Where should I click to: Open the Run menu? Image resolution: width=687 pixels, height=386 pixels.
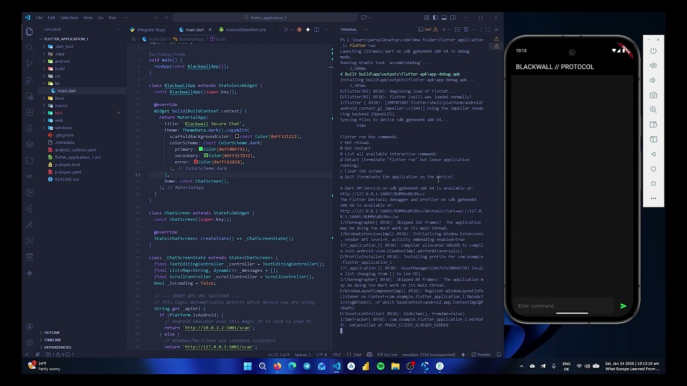tap(112, 17)
